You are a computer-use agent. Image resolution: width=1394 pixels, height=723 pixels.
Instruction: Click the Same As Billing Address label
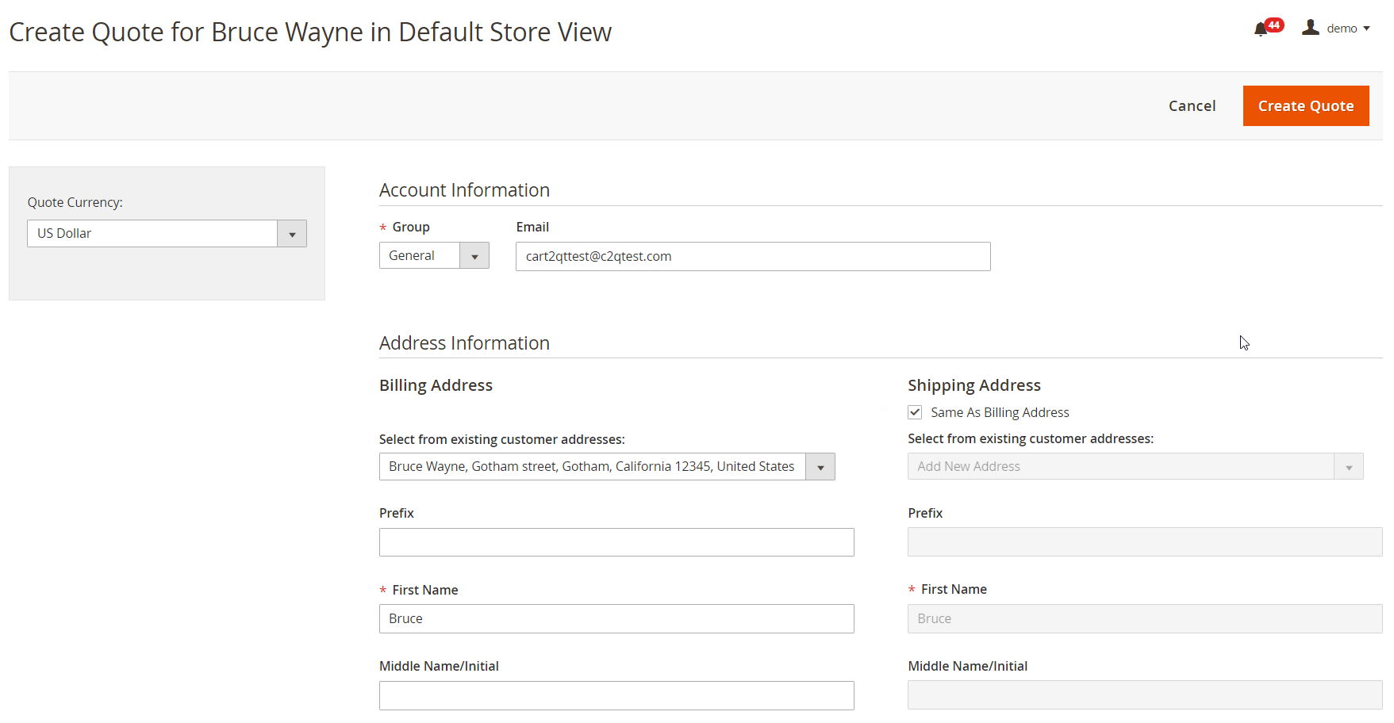1000,412
